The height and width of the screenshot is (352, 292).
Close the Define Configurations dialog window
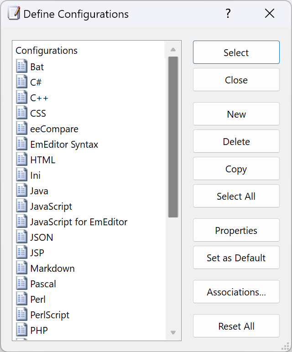click(x=269, y=14)
